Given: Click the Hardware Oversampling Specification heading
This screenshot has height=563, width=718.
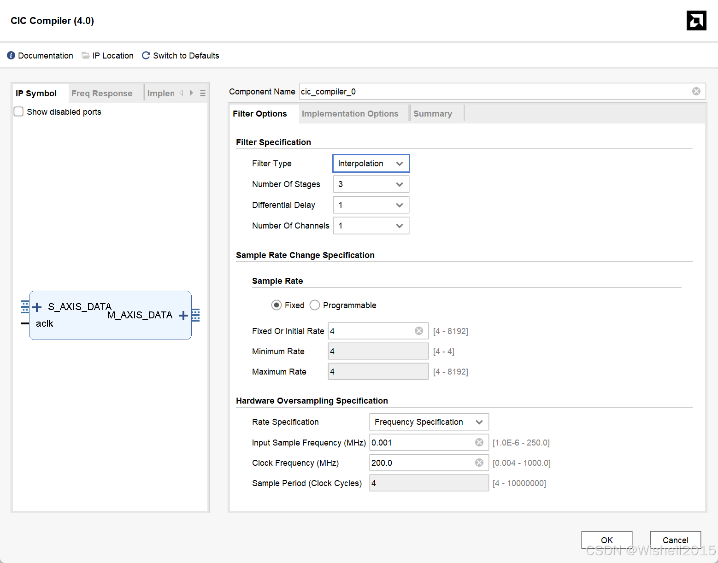Looking at the screenshot, I should (312, 400).
